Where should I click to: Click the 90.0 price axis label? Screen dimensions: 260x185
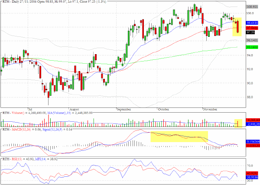[250, 83]
